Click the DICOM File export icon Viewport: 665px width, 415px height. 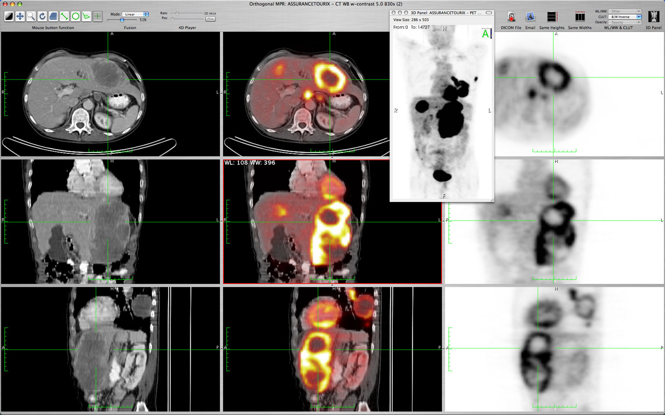pos(511,17)
